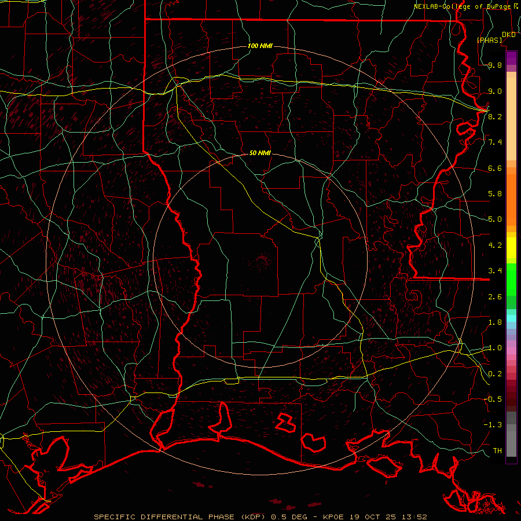Click the 8.2 color scale value
The height and width of the screenshot is (521, 521).
point(495,116)
